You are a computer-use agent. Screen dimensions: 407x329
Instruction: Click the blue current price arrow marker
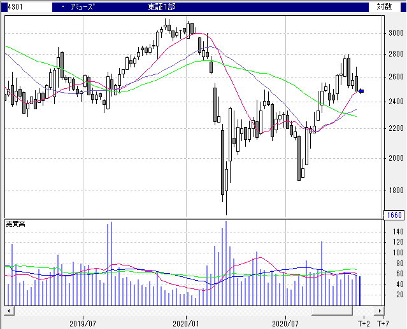click(x=361, y=91)
